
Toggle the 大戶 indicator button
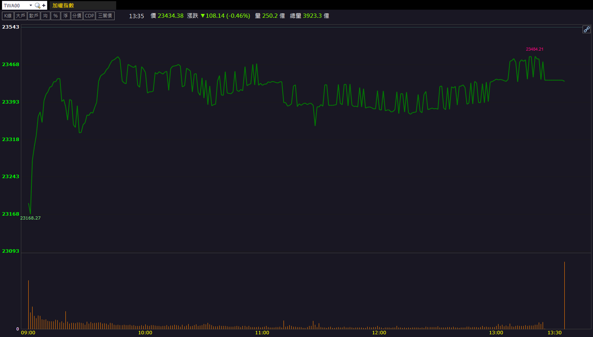[21, 16]
